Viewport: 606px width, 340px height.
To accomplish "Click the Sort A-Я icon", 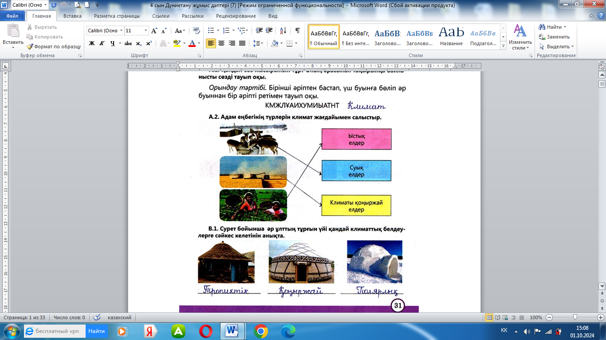I will (x=283, y=31).
